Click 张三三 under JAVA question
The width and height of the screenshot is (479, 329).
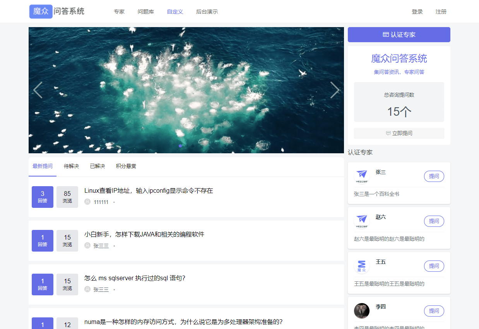click(101, 246)
